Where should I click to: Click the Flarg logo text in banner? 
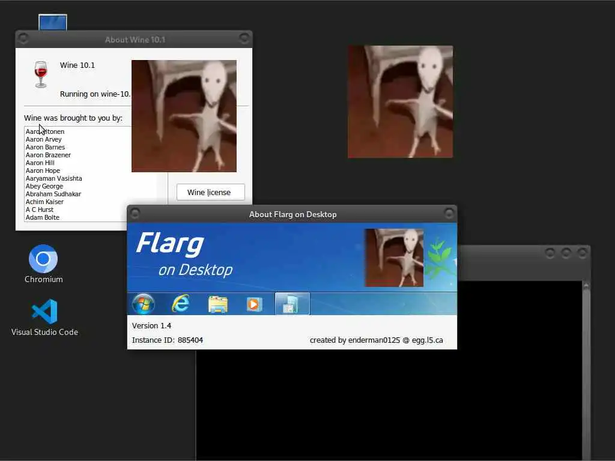[x=170, y=245]
